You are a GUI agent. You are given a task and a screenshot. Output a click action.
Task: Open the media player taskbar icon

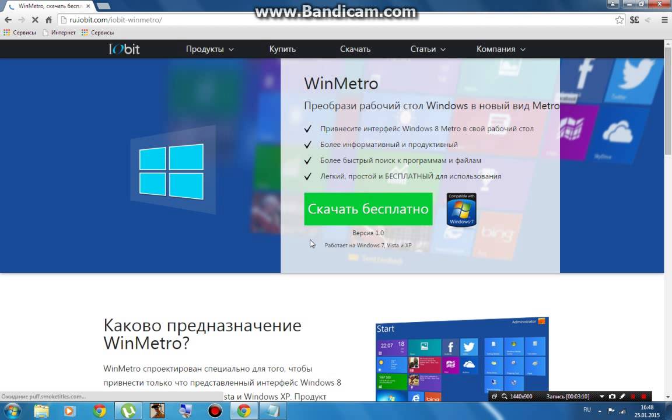click(x=69, y=411)
